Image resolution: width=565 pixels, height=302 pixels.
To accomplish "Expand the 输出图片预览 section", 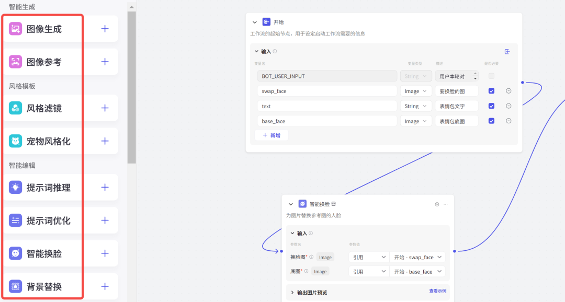I will click(x=292, y=293).
